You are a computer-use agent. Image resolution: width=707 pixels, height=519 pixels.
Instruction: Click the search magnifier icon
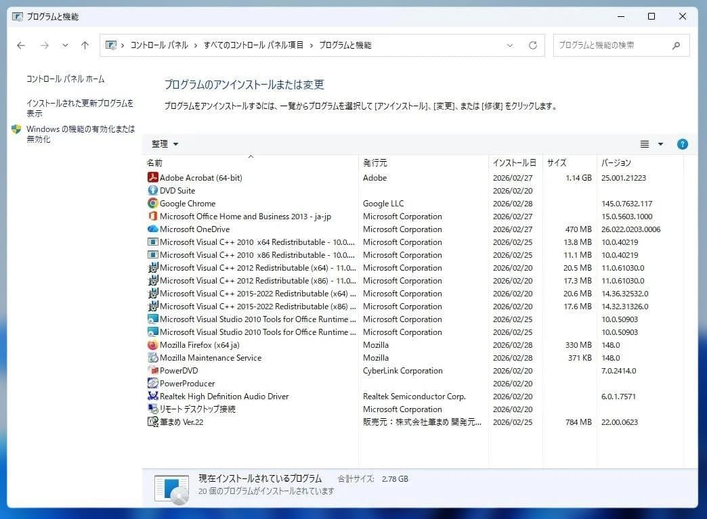pos(676,45)
